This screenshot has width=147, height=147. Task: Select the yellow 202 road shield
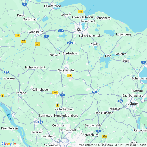(x=17, y=35)
